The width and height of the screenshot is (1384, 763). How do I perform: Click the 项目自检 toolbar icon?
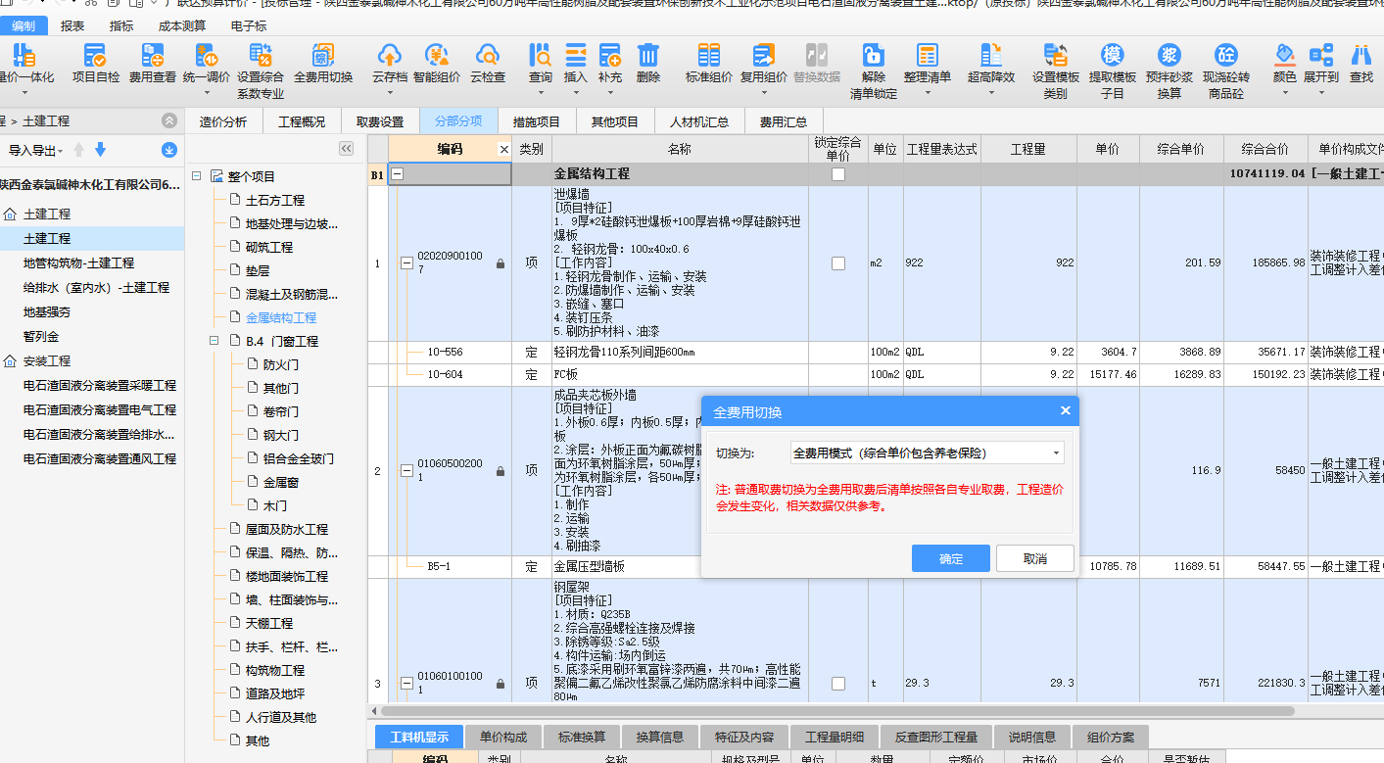[x=95, y=64]
